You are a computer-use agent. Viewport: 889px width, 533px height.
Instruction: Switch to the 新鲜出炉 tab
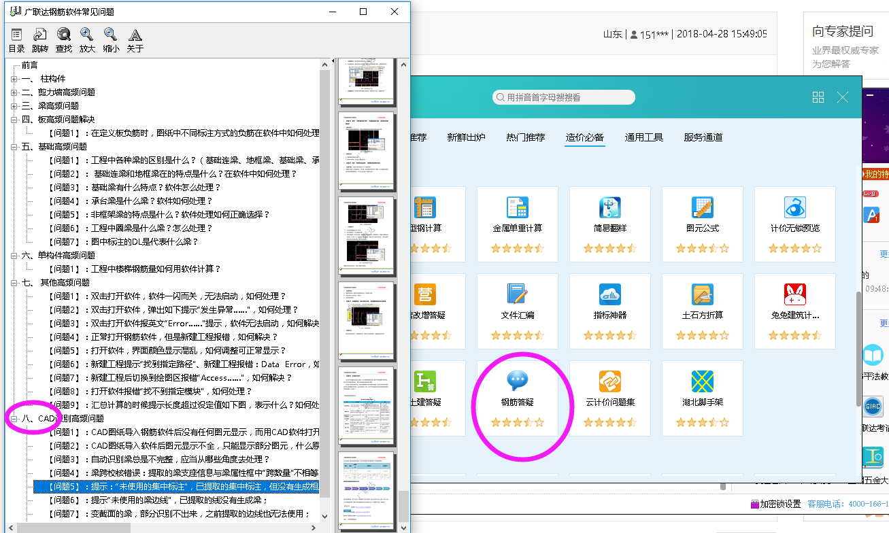click(466, 137)
